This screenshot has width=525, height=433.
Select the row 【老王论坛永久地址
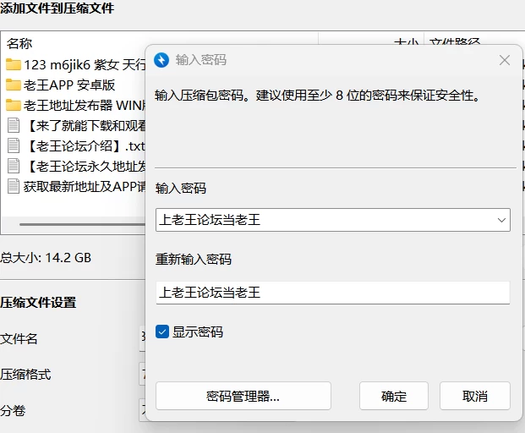click(x=75, y=166)
